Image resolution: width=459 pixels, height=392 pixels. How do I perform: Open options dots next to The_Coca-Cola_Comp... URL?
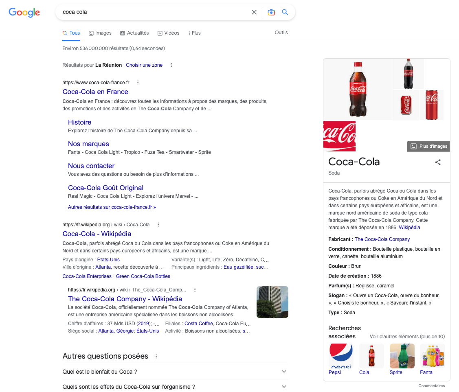coord(195,289)
